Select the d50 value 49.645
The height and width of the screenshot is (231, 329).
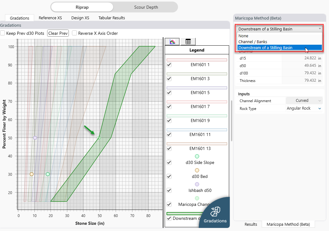[310, 66]
